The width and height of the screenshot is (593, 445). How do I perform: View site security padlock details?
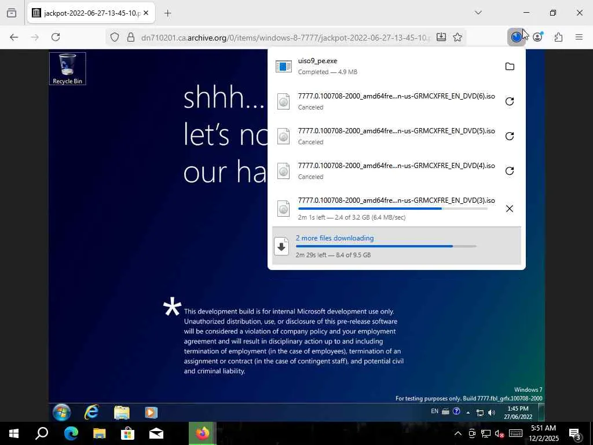(x=131, y=37)
